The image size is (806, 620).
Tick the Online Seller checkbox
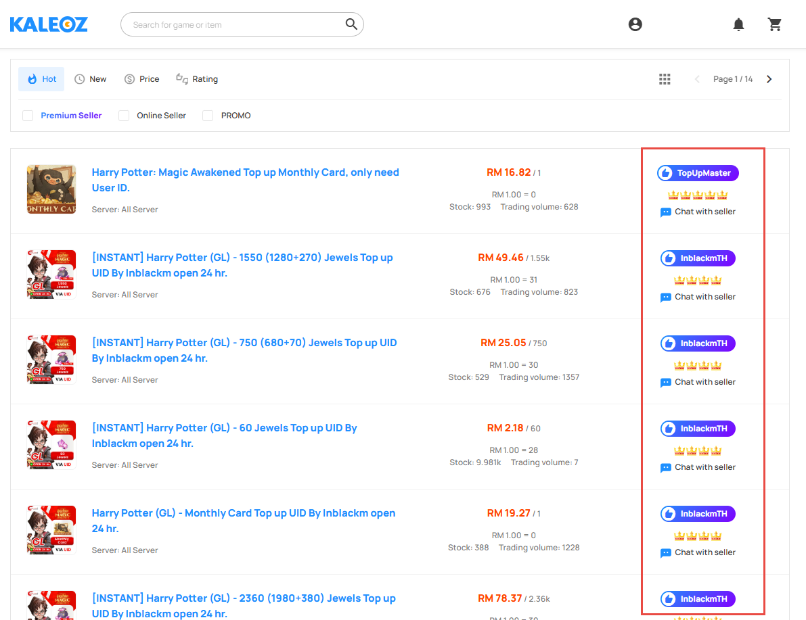click(124, 116)
